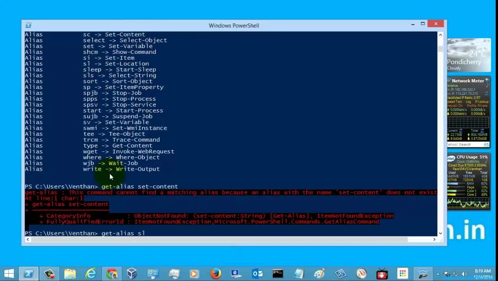Launch Internet Explorer from the taskbar
This screenshot has width=498, height=281.
(91, 274)
